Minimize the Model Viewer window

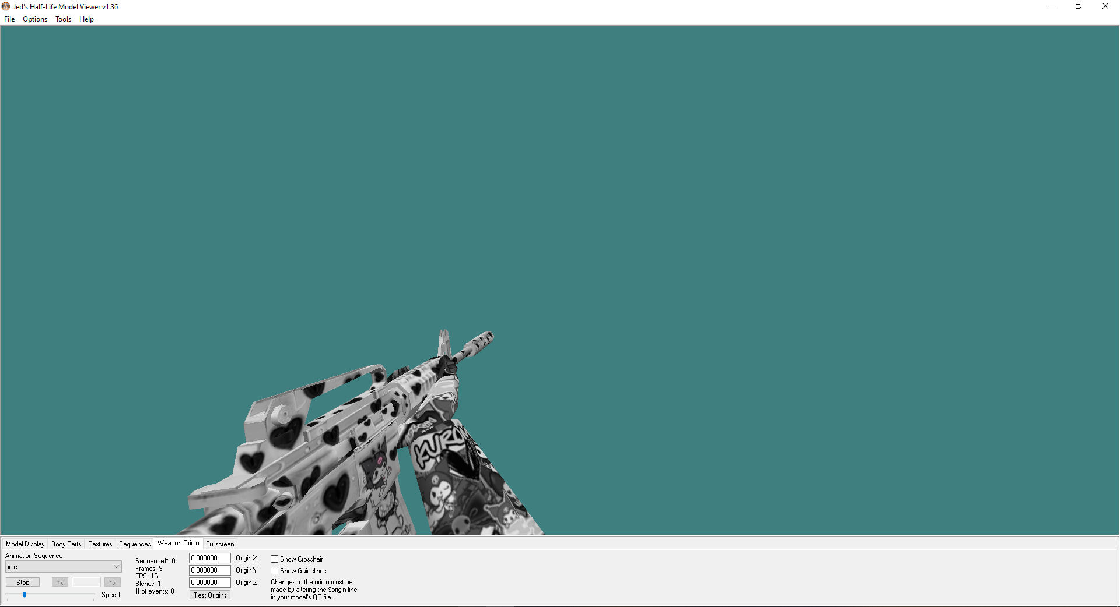tap(1052, 6)
